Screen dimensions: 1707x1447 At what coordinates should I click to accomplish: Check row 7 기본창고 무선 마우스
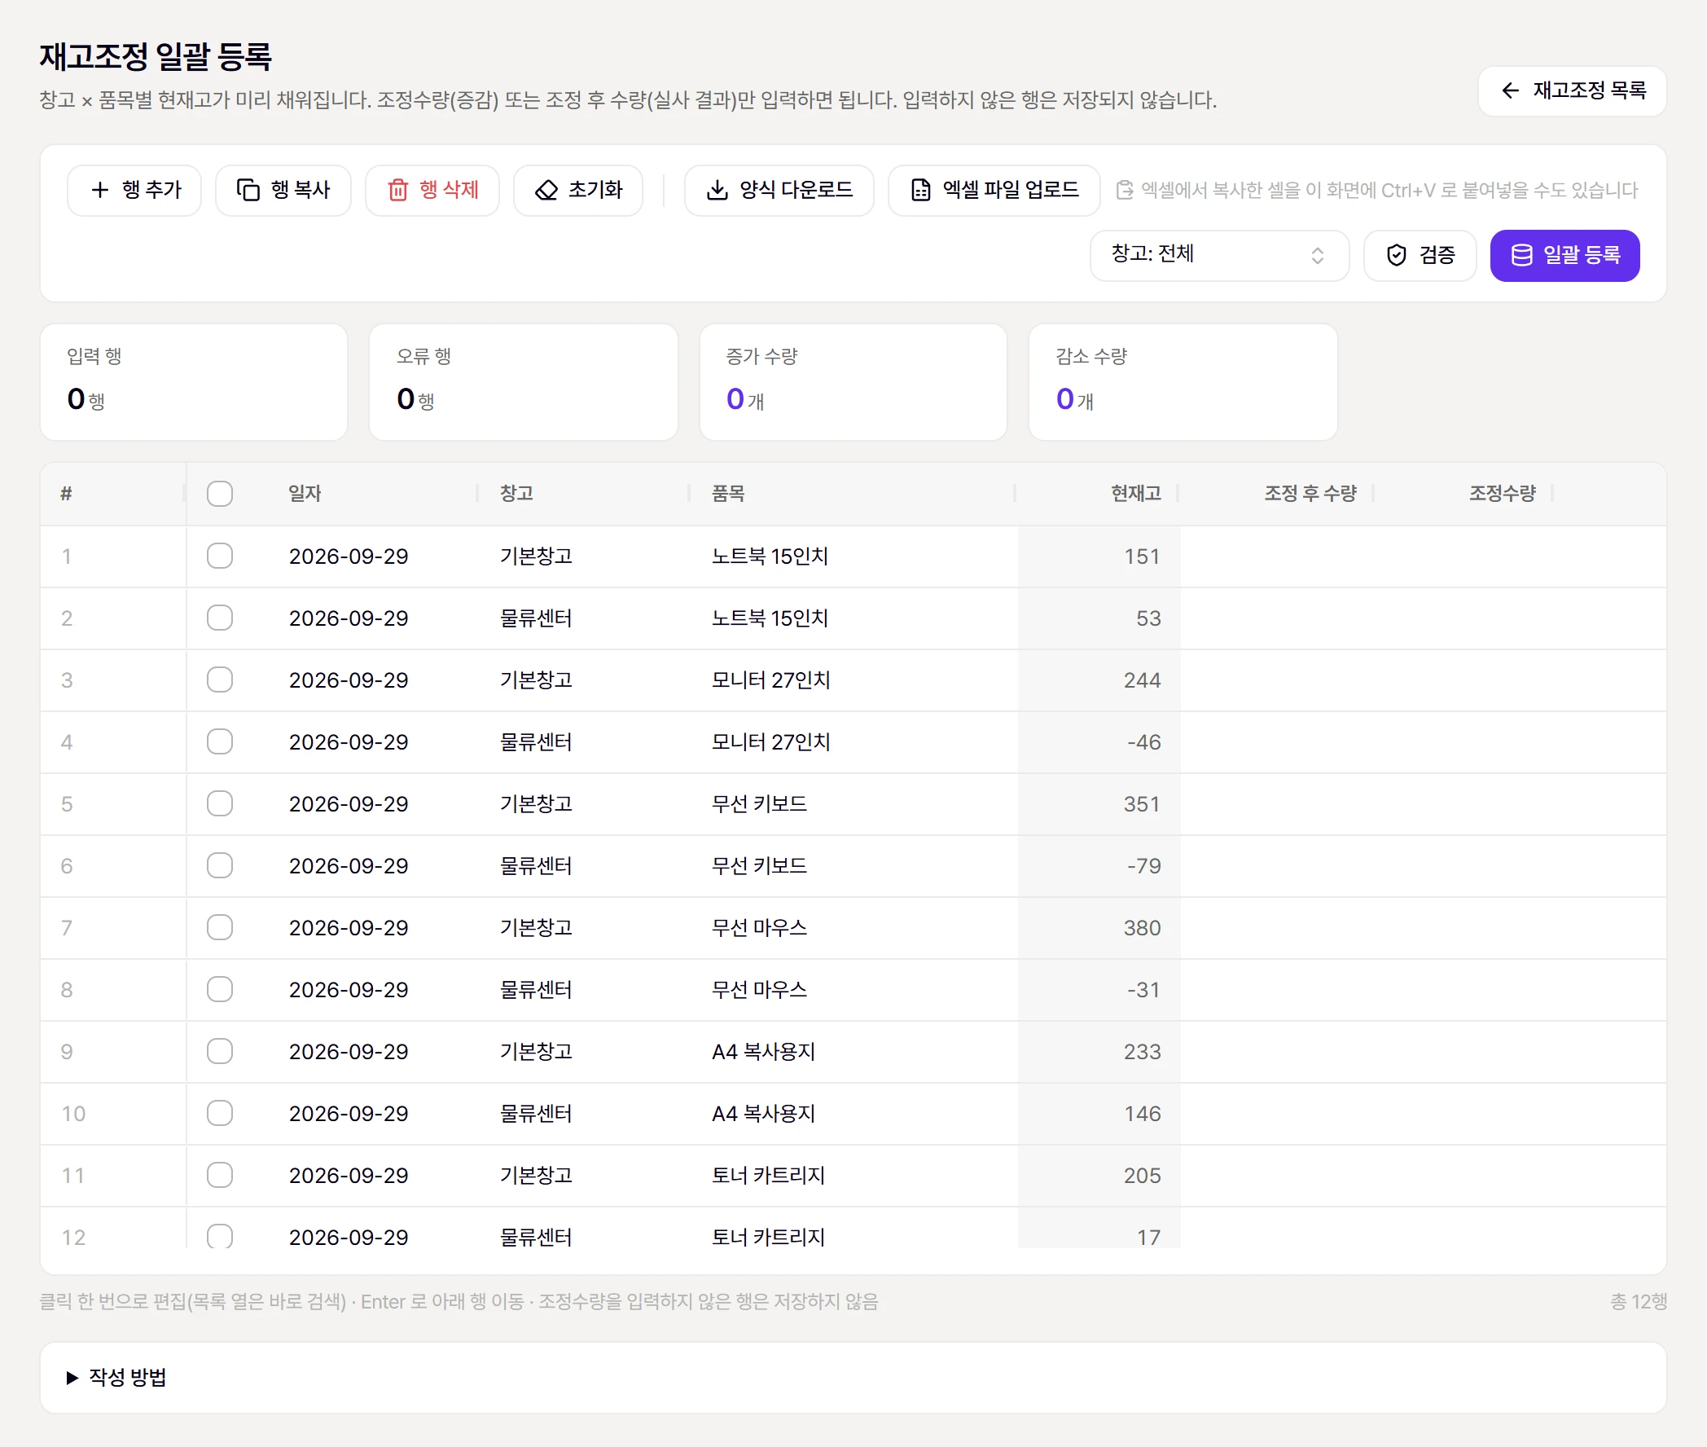(220, 928)
